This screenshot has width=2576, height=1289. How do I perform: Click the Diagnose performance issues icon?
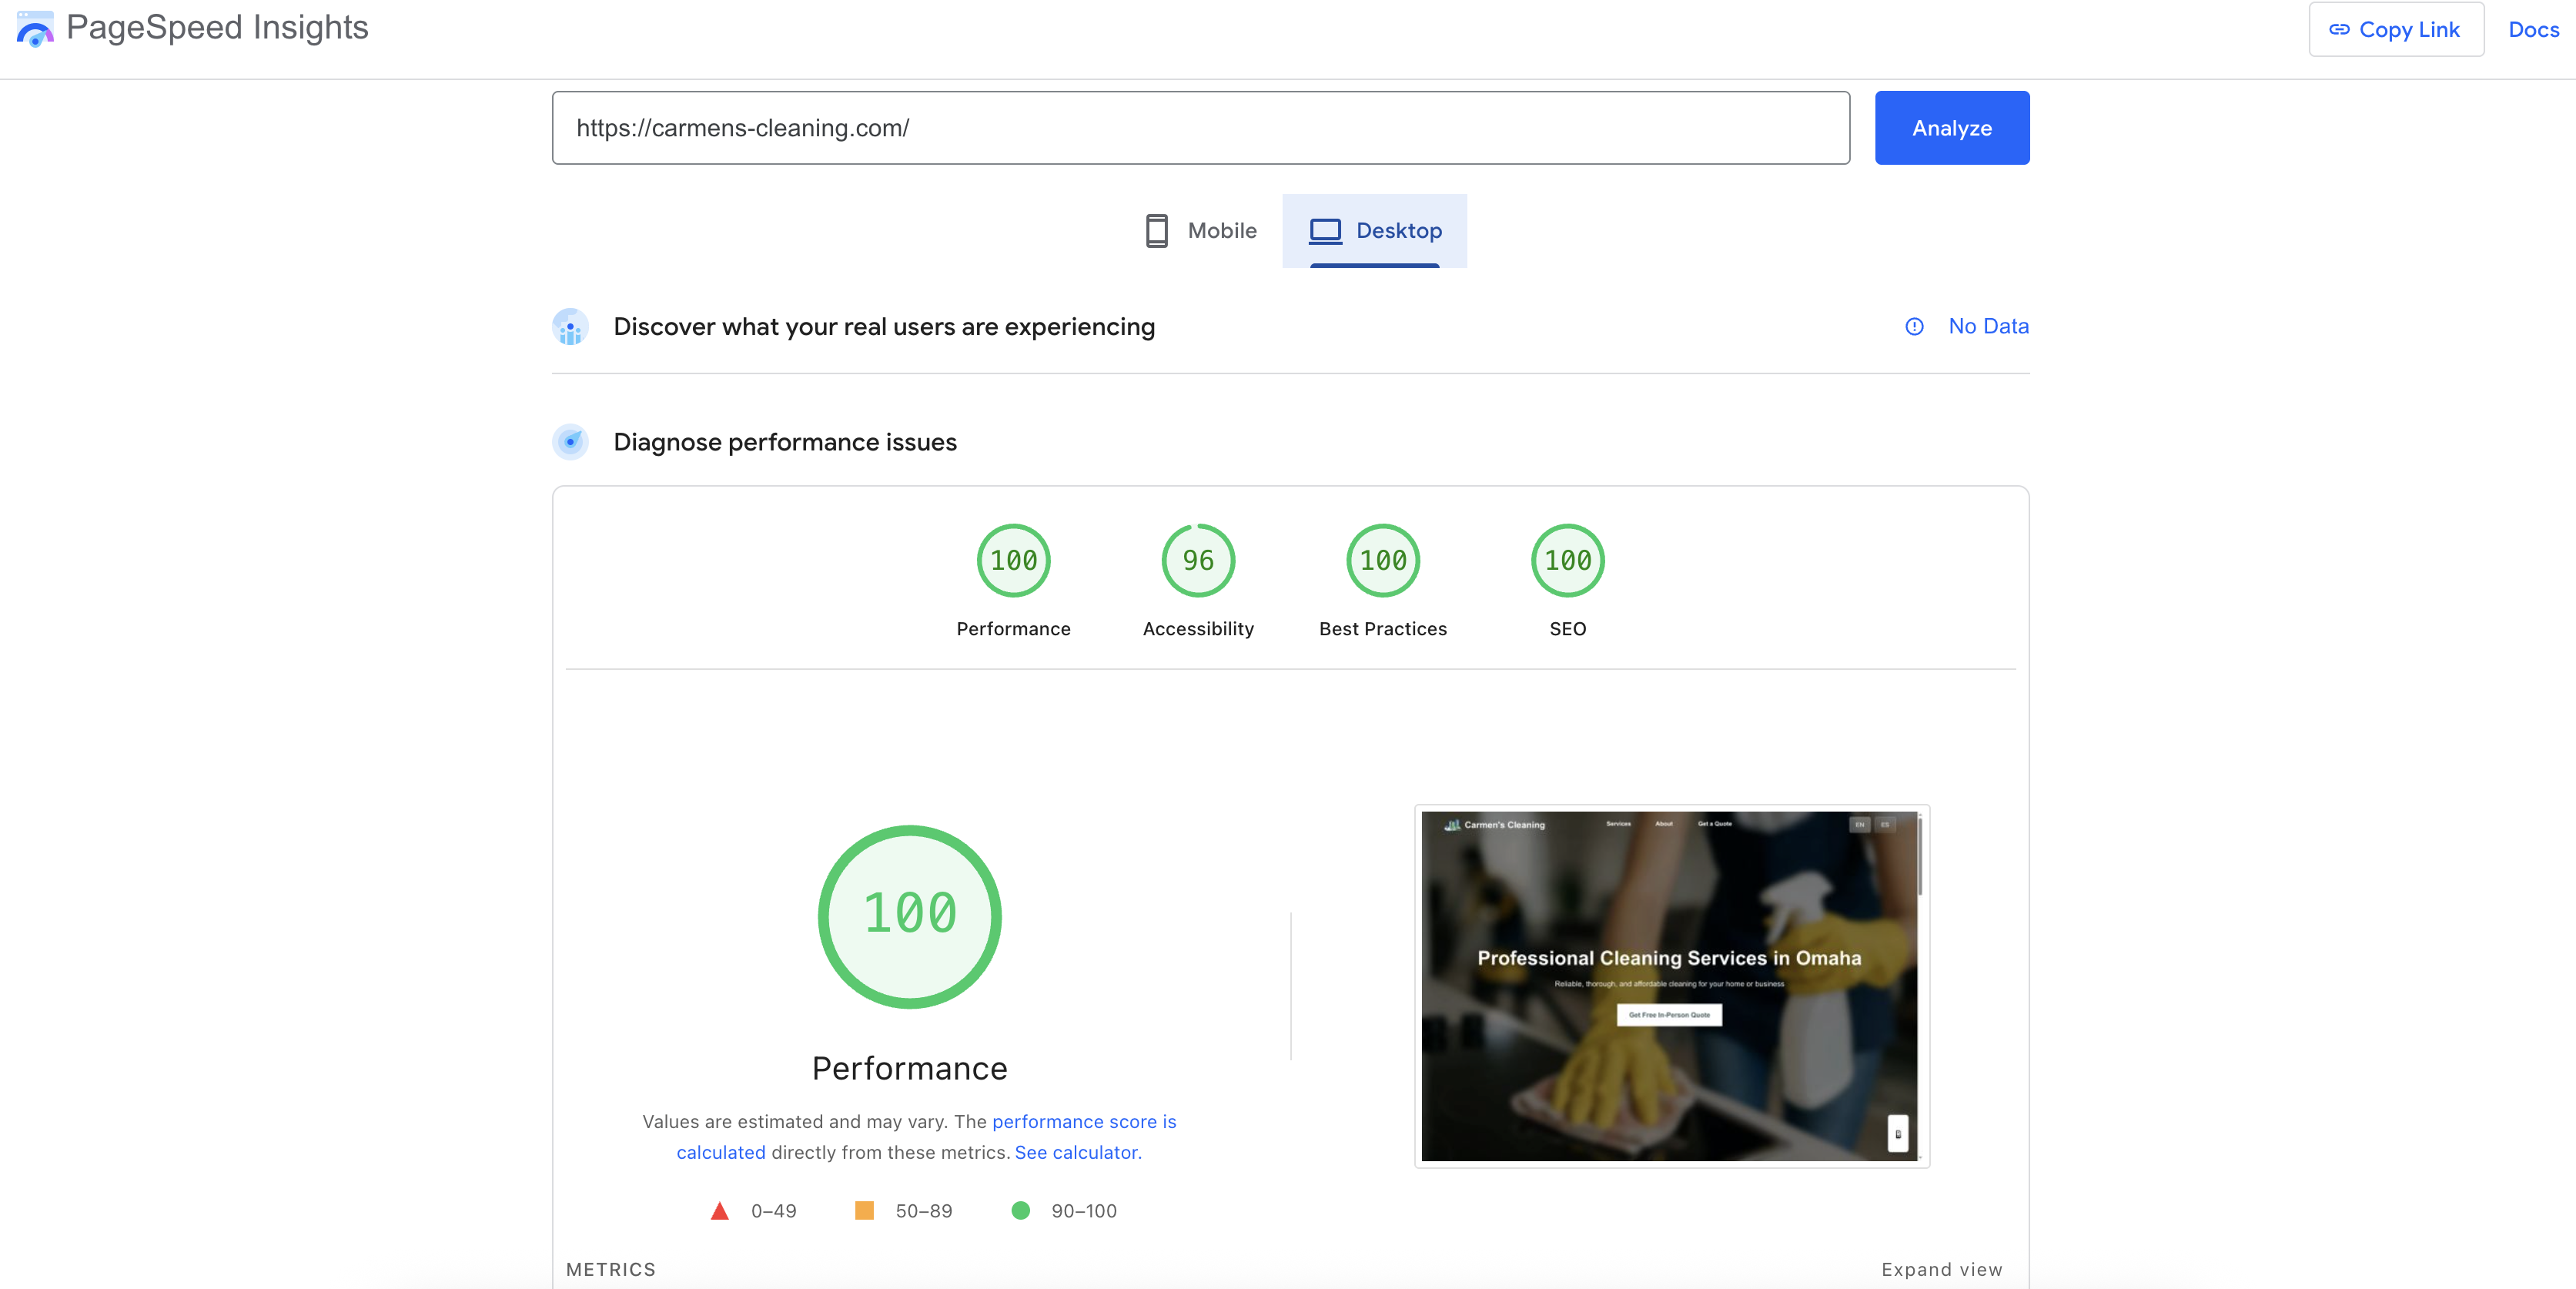tap(570, 442)
